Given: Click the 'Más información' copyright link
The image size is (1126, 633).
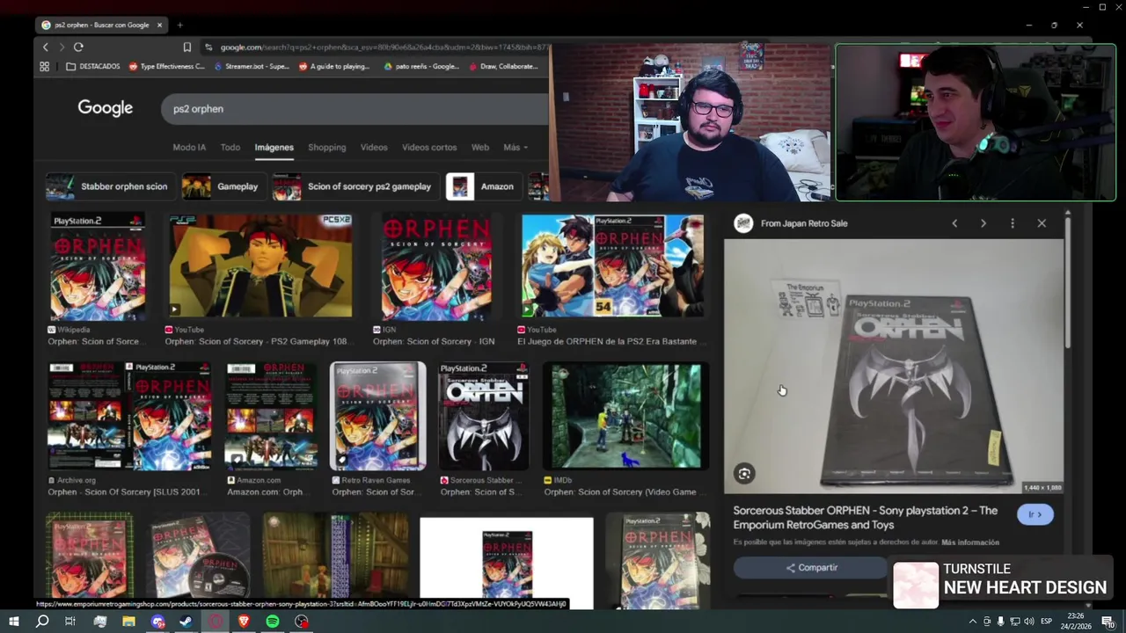Looking at the screenshot, I should 970,542.
